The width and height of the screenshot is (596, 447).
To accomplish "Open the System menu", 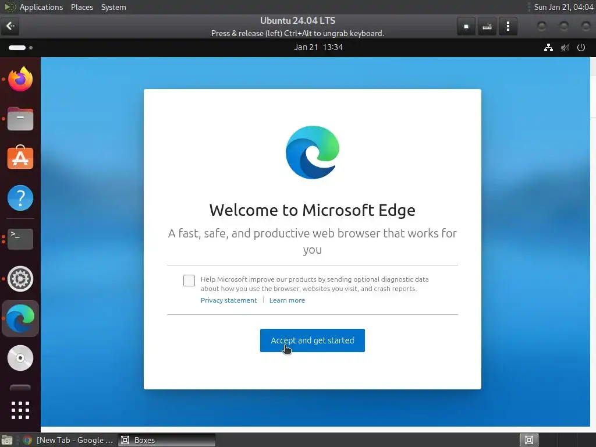I will (113, 7).
